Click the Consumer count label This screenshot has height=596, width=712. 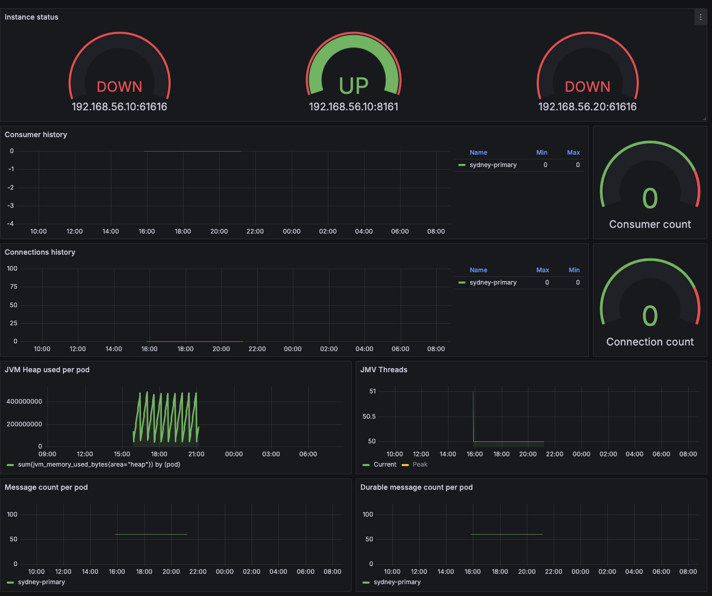pyautogui.click(x=650, y=224)
